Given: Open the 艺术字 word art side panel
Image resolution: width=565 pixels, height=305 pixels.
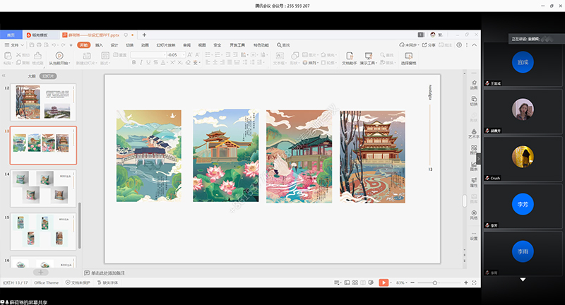Looking at the screenshot, I should (x=473, y=133).
